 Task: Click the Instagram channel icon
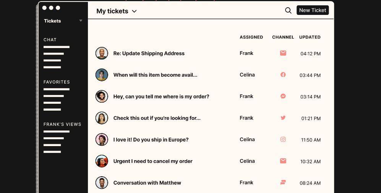coord(283,140)
